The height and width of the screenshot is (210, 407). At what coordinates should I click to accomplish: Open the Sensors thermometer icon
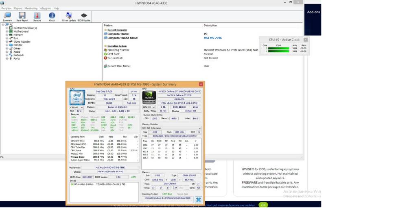coord(37,17)
